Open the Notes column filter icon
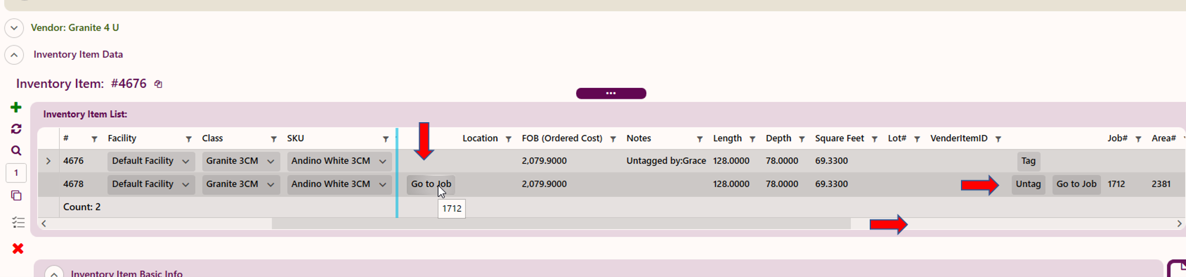The height and width of the screenshot is (277, 1186). point(699,139)
